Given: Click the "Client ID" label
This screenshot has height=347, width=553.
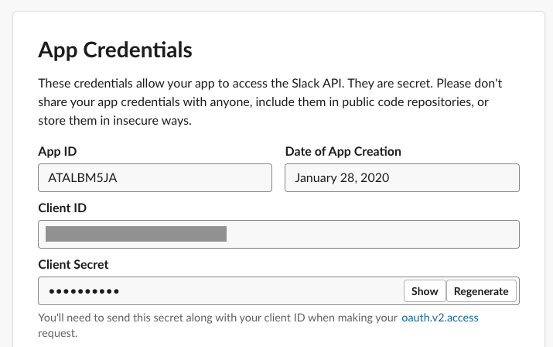Looking at the screenshot, I should point(62,208).
